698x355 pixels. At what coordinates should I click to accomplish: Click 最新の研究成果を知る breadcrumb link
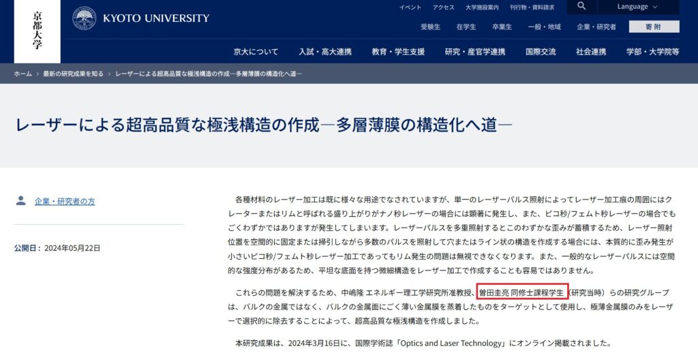(x=73, y=74)
